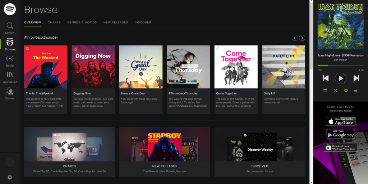368x184 pixels.
Task: Open the New Releases tab
Action: pyautogui.click(x=115, y=23)
